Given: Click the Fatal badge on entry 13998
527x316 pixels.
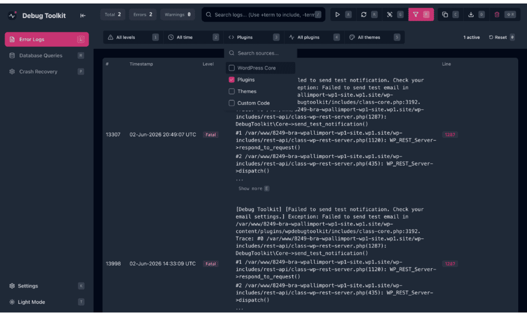Looking at the screenshot, I should click(210, 264).
